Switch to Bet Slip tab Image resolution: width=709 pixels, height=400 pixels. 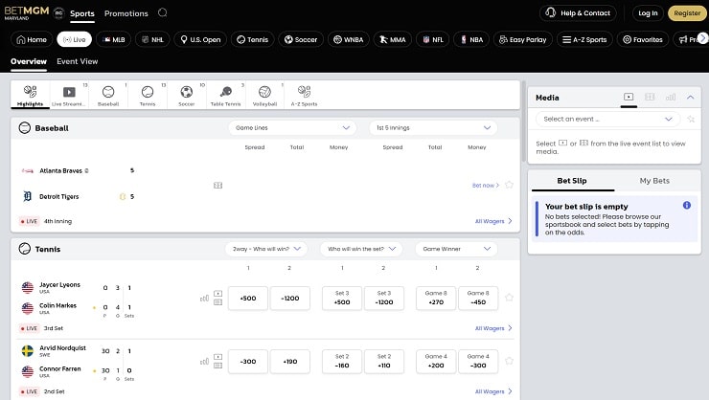pyautogui.click(x=572, y=181)
